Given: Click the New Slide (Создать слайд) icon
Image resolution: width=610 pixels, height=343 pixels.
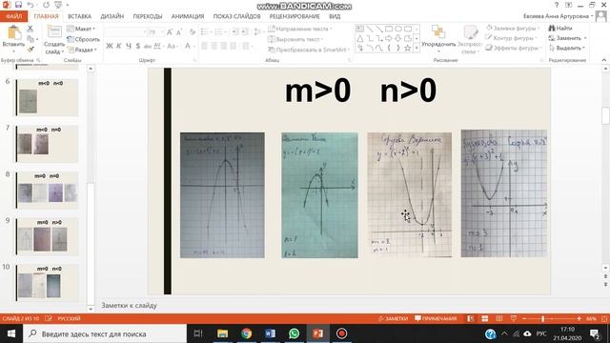Looking at the screenshot, I should pyautogui.click(x=54, y=31).
